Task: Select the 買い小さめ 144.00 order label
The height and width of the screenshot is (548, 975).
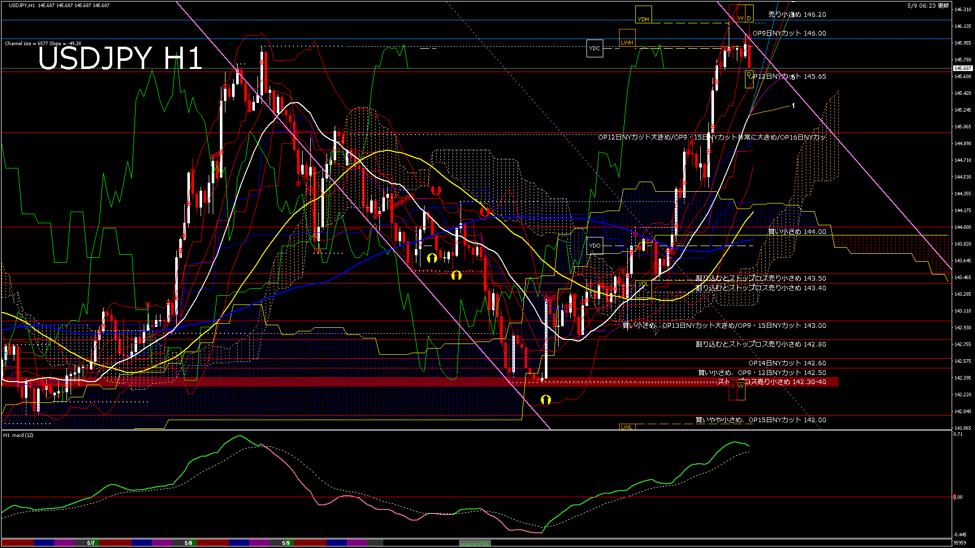Action: pos(797,231)
